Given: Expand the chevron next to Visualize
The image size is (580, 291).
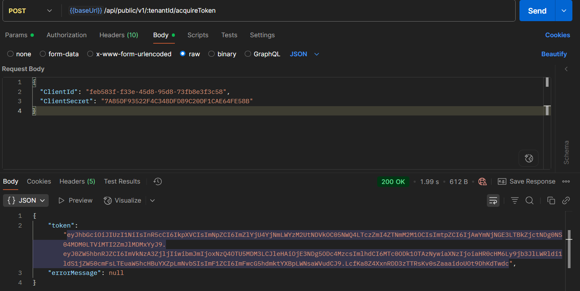Looking at the screenshot, I should [x=152, y=200].
